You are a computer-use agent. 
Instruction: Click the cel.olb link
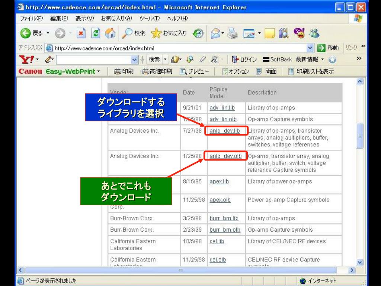218,260
